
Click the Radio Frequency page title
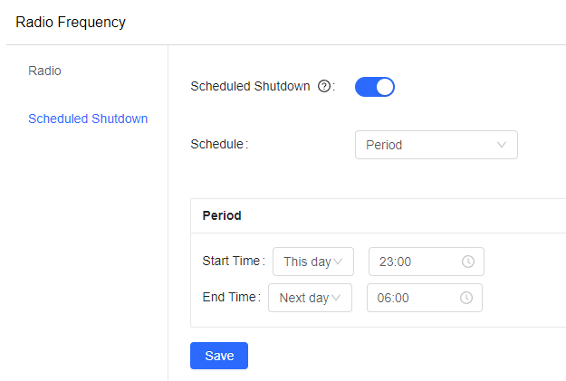pos(71,23)
